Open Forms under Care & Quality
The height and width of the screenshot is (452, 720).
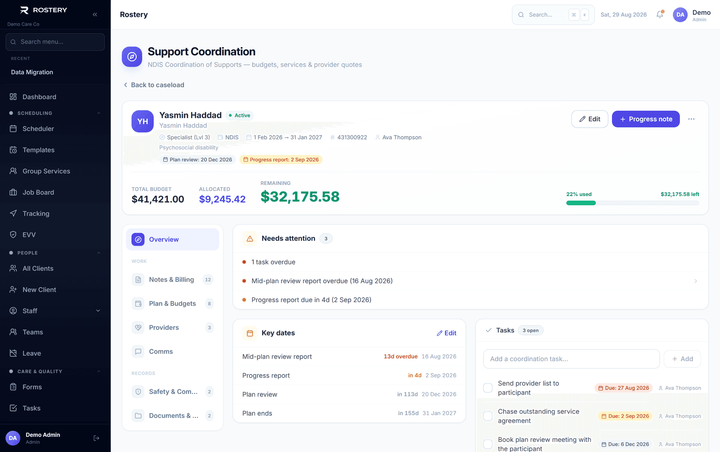pos(55,387)
